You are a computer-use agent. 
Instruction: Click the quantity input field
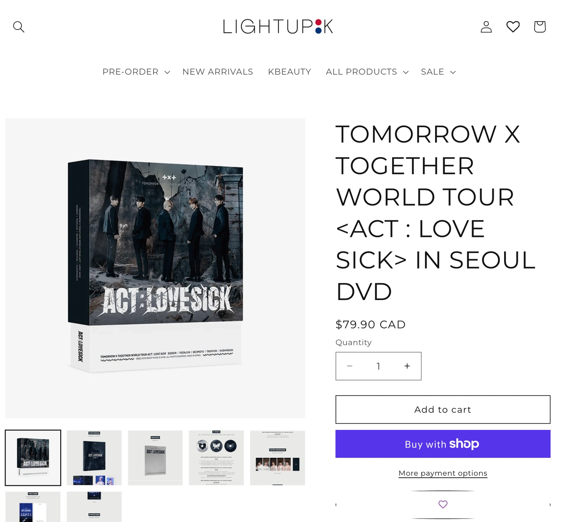(378, 366)
